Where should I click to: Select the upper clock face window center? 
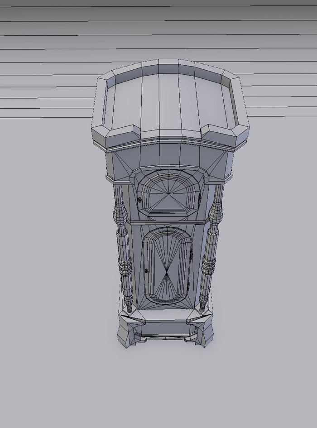point(168,194)
